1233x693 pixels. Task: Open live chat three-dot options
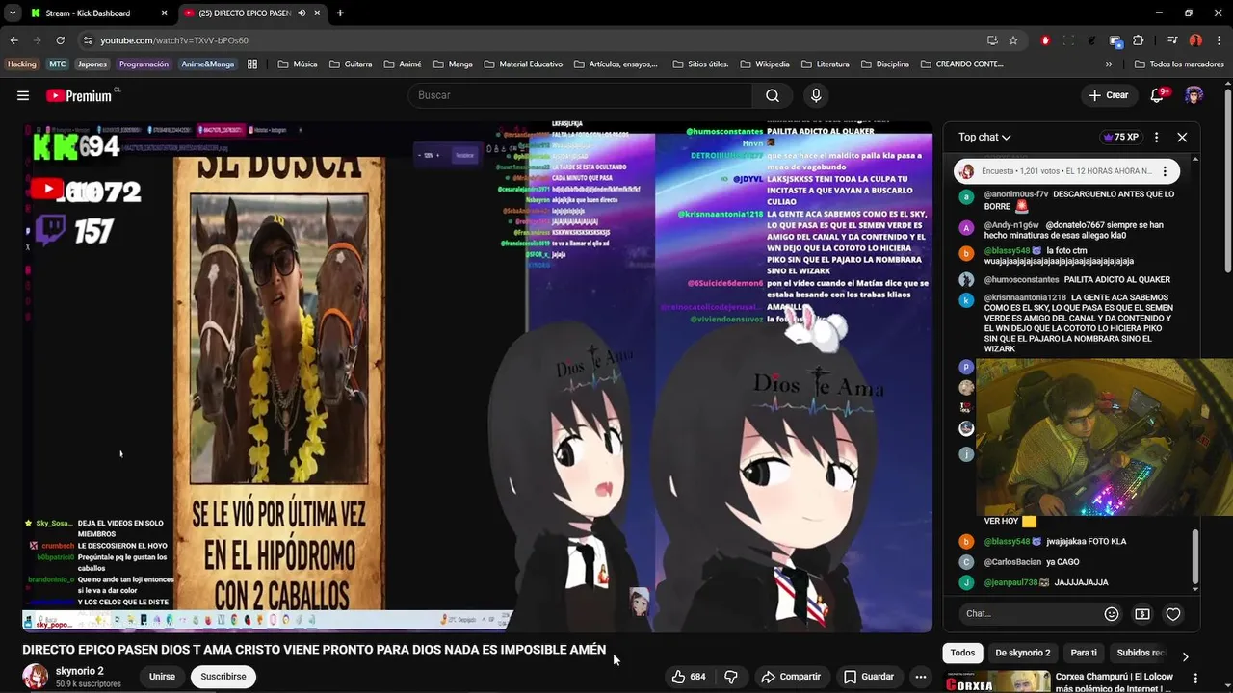(1156, 137)
